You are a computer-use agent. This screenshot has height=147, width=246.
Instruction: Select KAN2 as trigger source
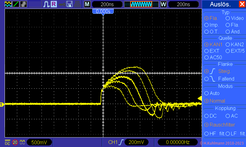click(228, 44)
